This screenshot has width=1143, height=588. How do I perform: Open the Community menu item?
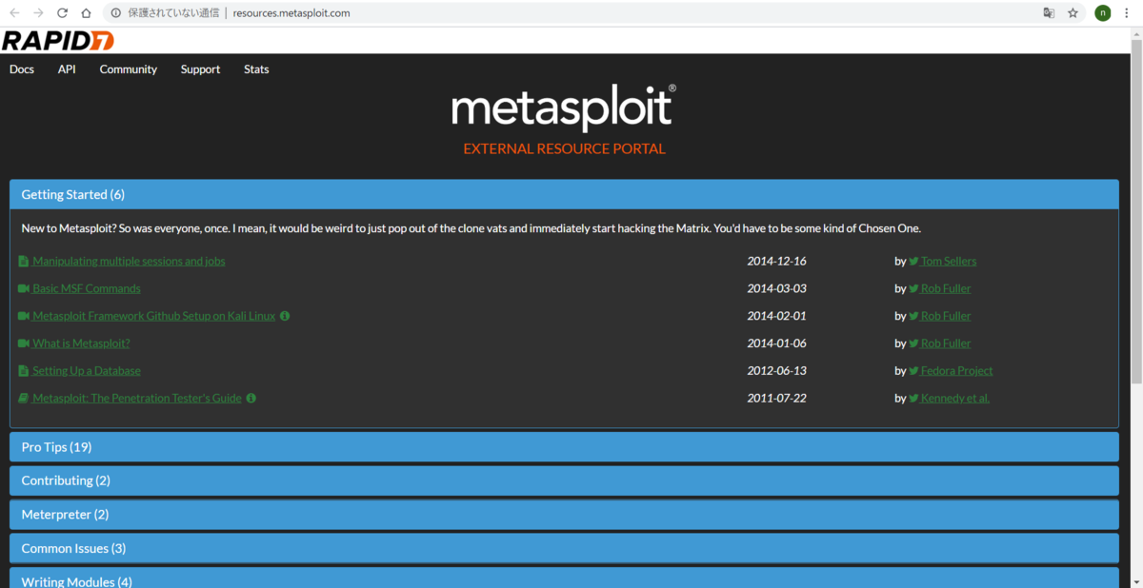coord(129,69)
